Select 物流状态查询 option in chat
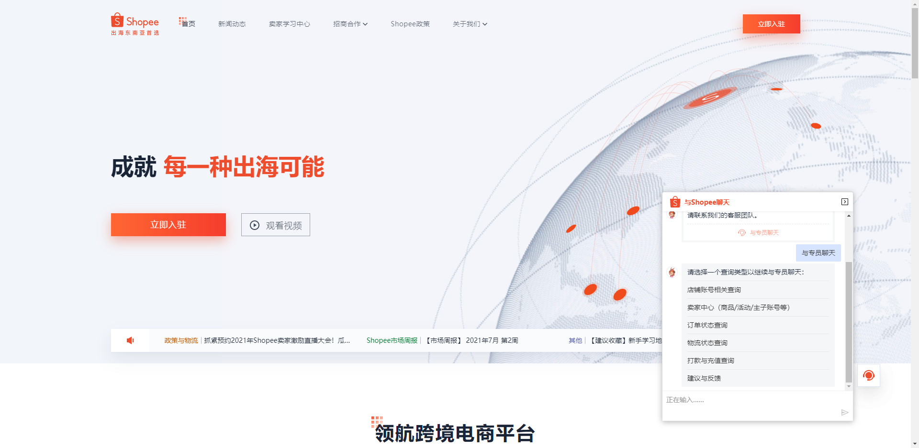 click(x=707, y=343)
